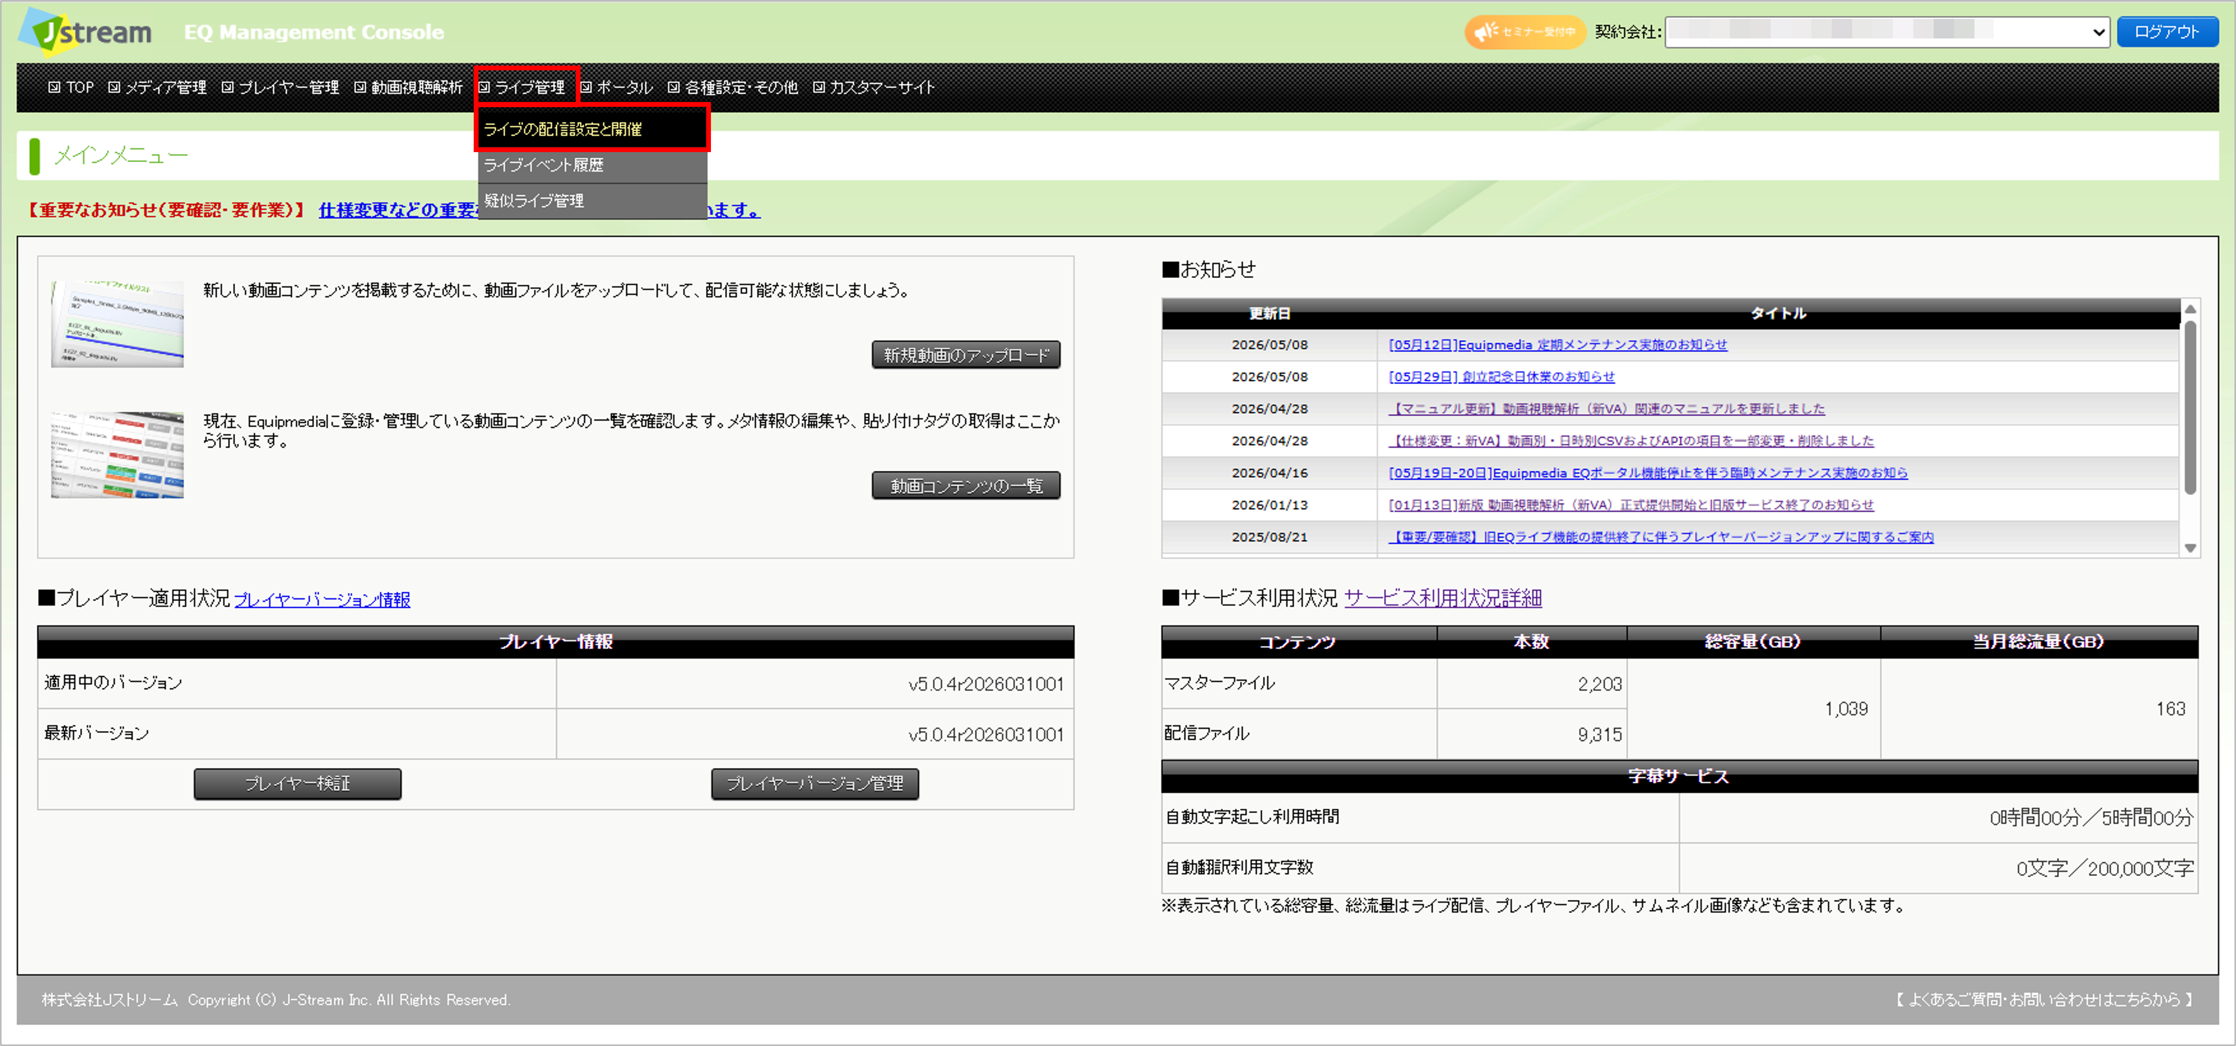Click the よくあるご質問・お問い合わせ footer link
Image resolution: width=2236 pixels, height=1046 pixels.
click(x=2044, y=1000)
